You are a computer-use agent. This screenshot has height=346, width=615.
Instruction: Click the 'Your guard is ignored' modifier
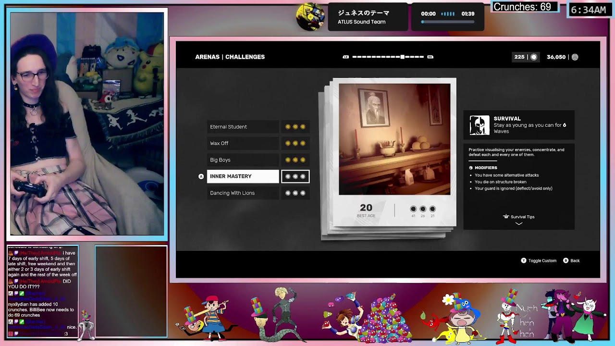(513, 188)
